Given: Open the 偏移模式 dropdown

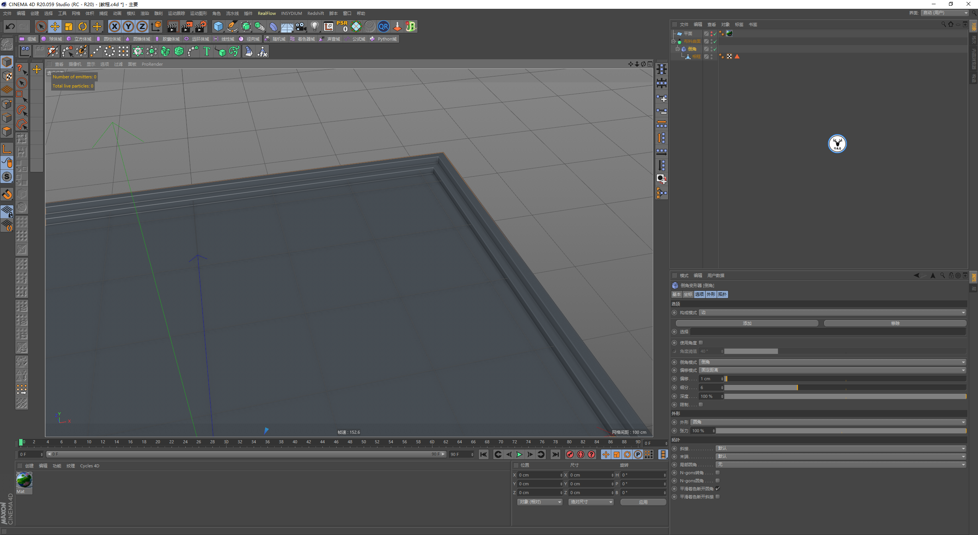Looking at the screenshot, I should (x=832, y=370).
